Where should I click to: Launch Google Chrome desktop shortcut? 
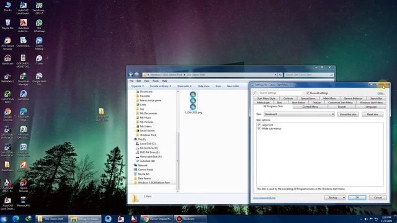click(x=7, y=114)
